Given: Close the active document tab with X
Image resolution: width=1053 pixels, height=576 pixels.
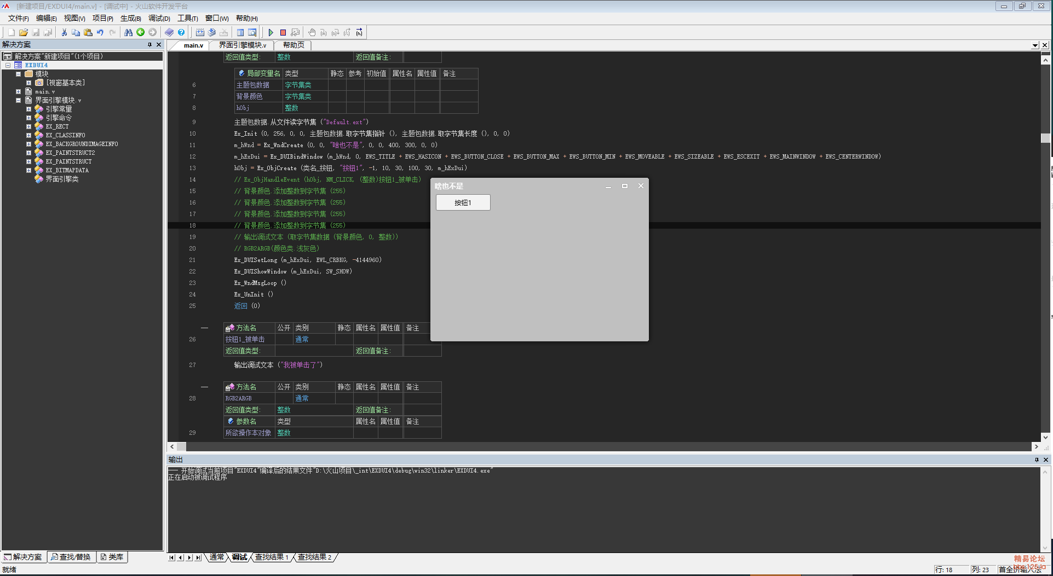Looking at the screenshot, I should coord(1045,45).
